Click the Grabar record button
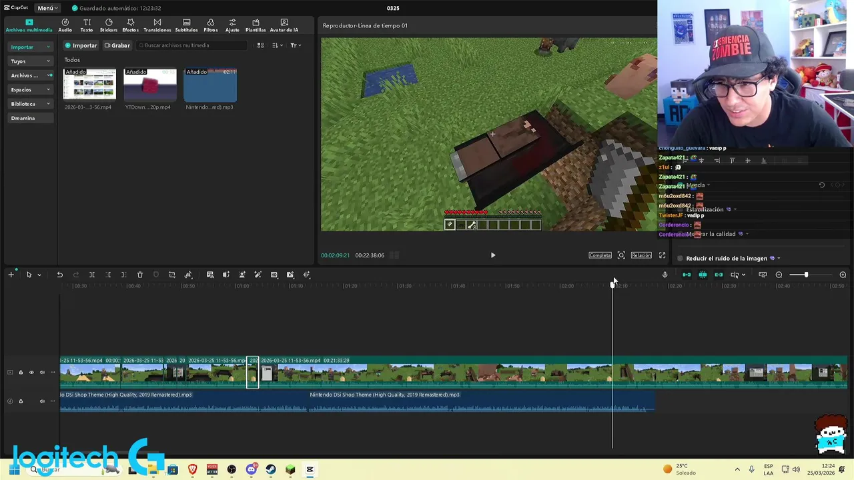 [x=117, y=45]
